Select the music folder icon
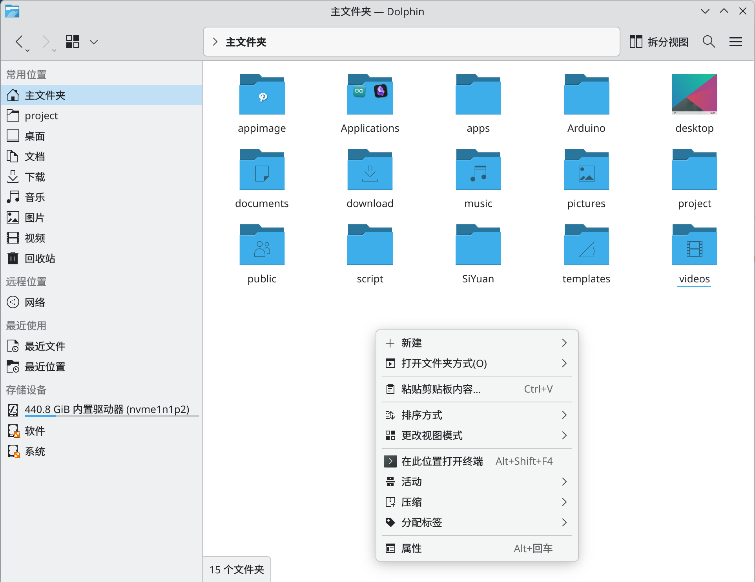This screenshot has height=582, width=755. pos(478,170)
